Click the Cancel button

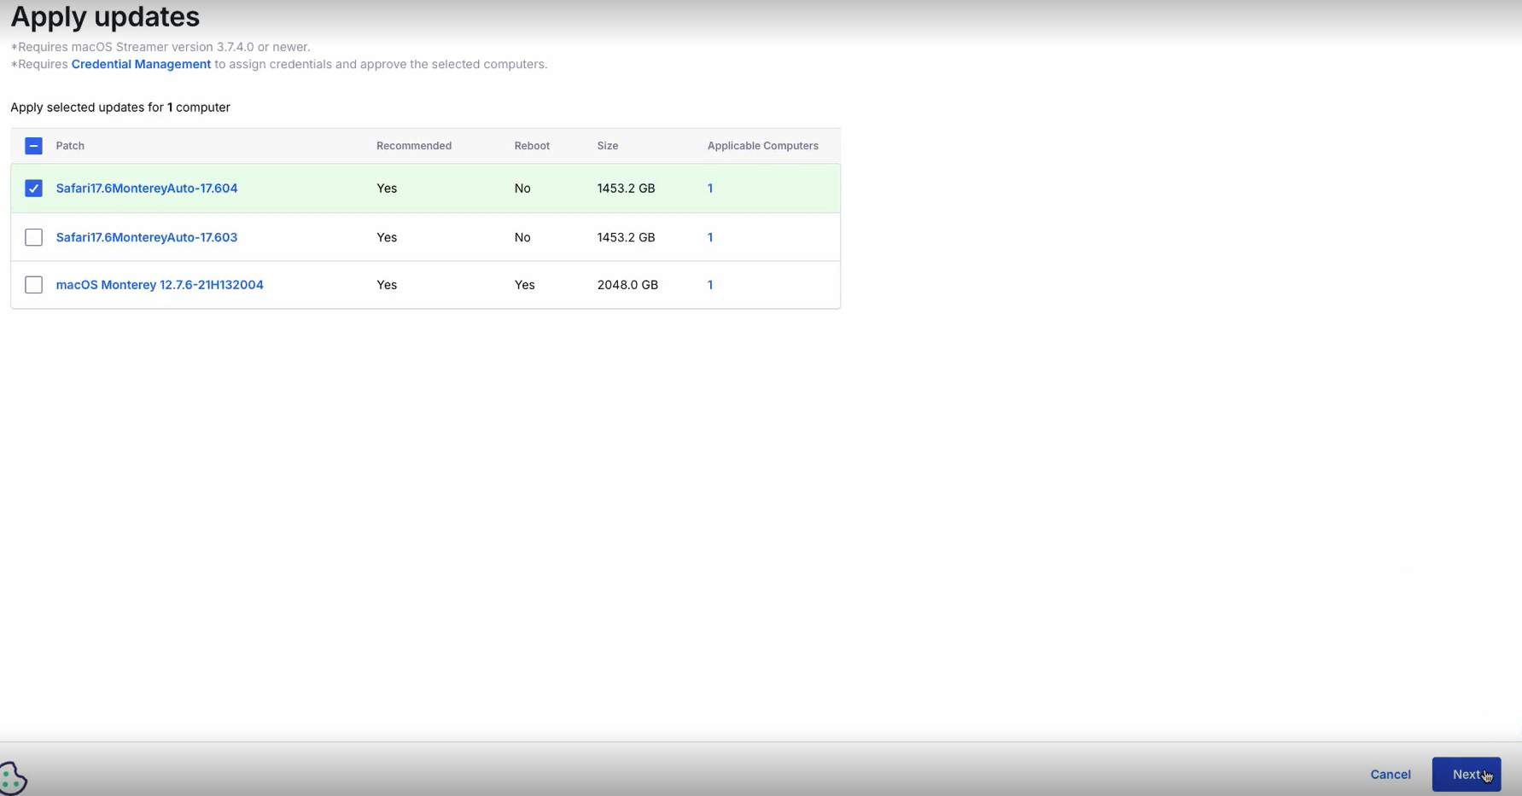pyautogui.click(x=1391, y=775)
